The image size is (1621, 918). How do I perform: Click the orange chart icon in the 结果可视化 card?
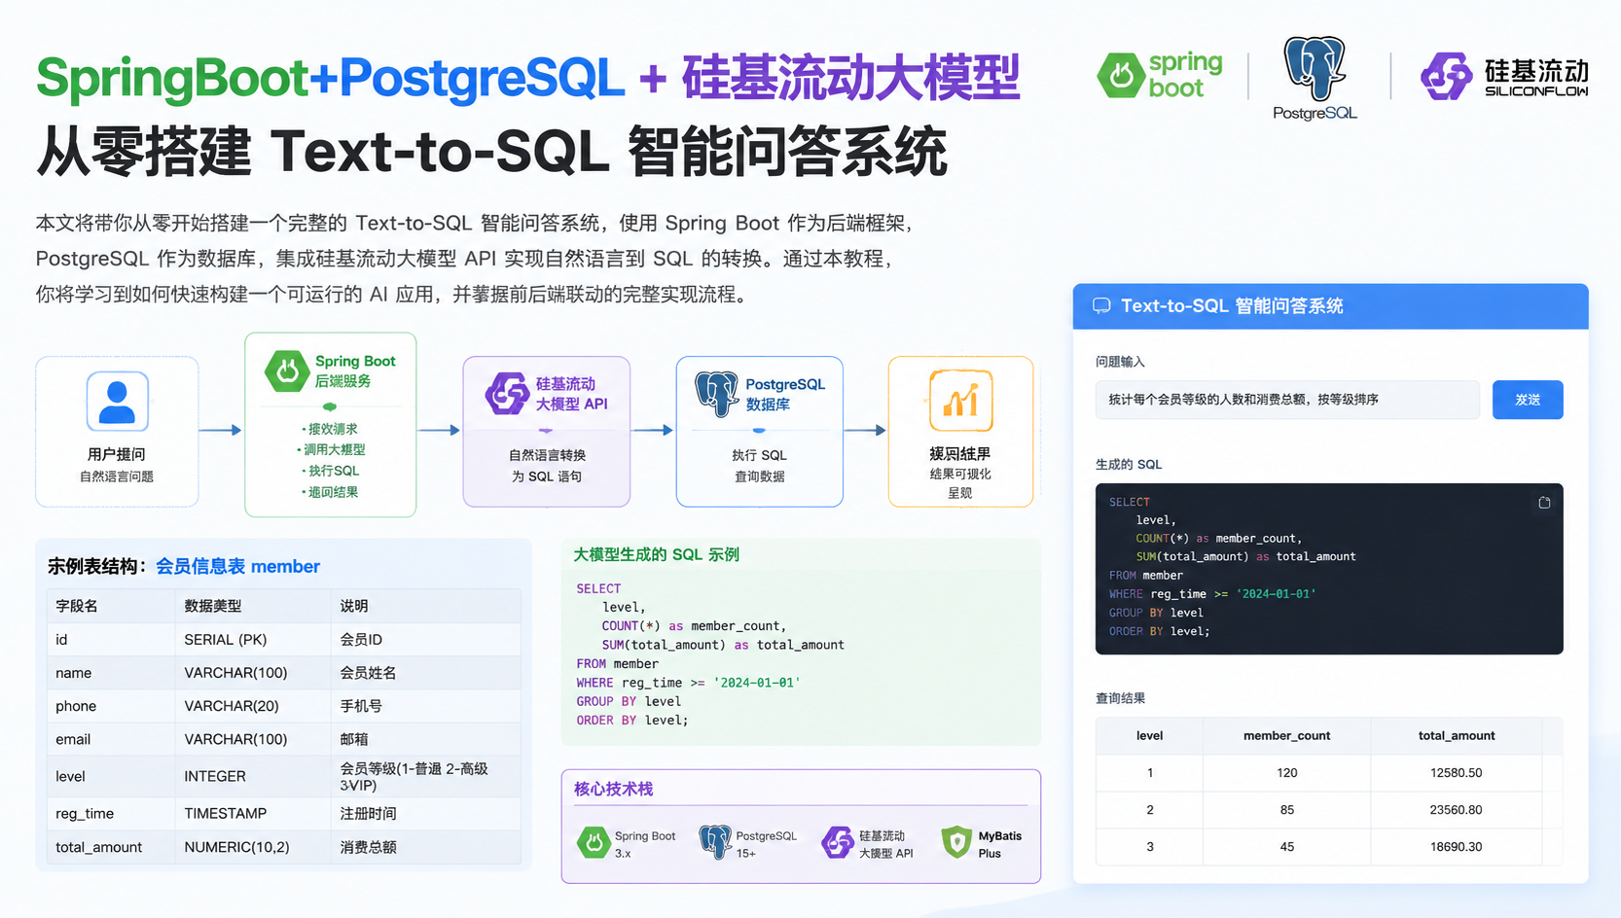click(960, 400)
